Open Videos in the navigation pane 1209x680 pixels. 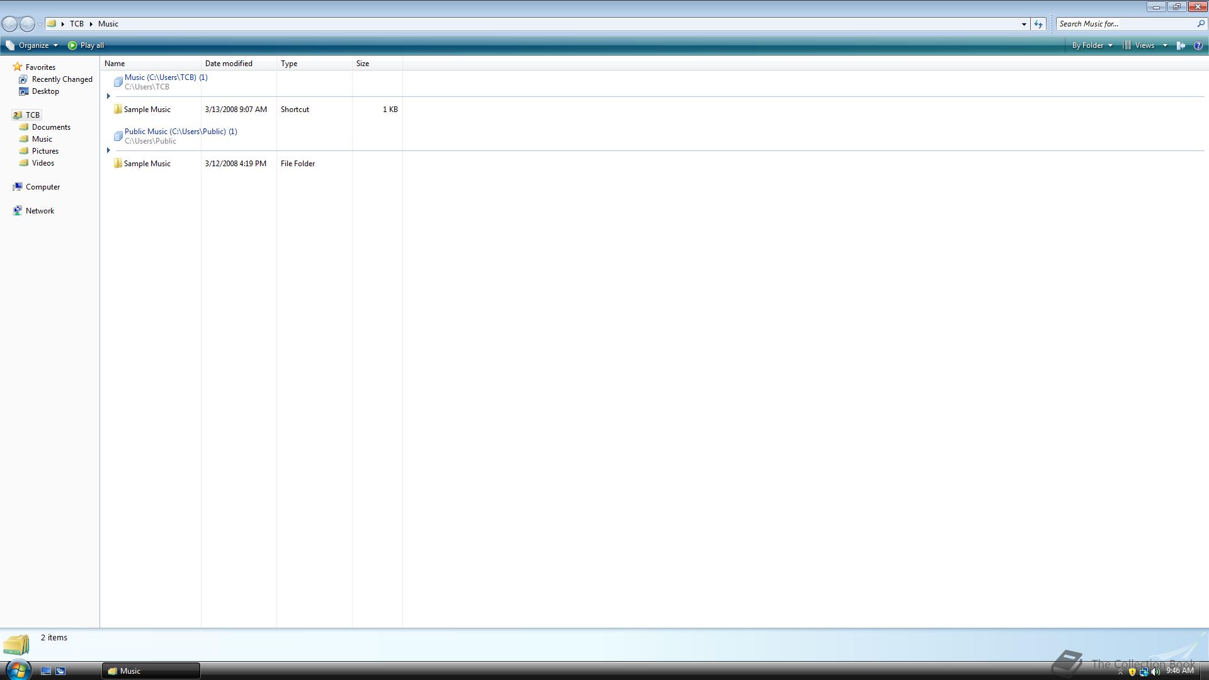click(x=37, y=163)
